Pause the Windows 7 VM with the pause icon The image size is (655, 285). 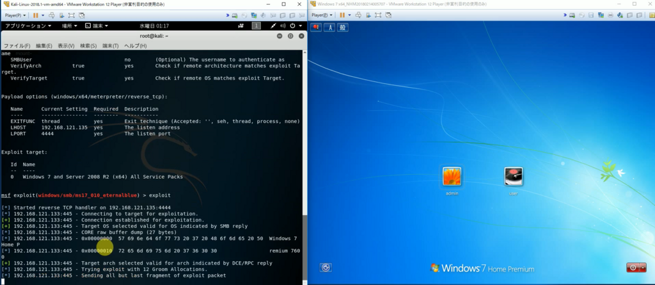[342, 15]
